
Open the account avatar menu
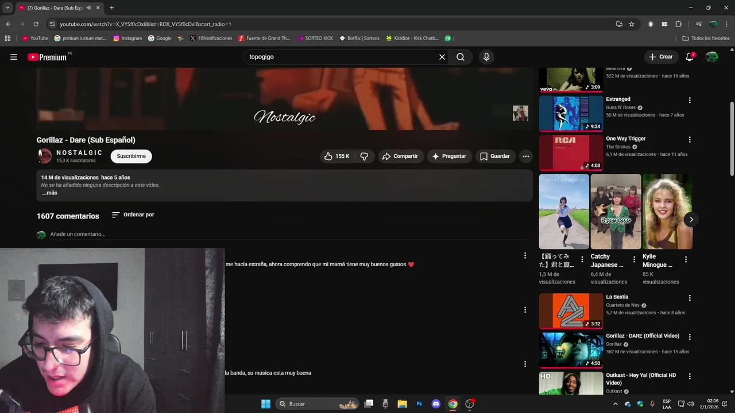712,57
